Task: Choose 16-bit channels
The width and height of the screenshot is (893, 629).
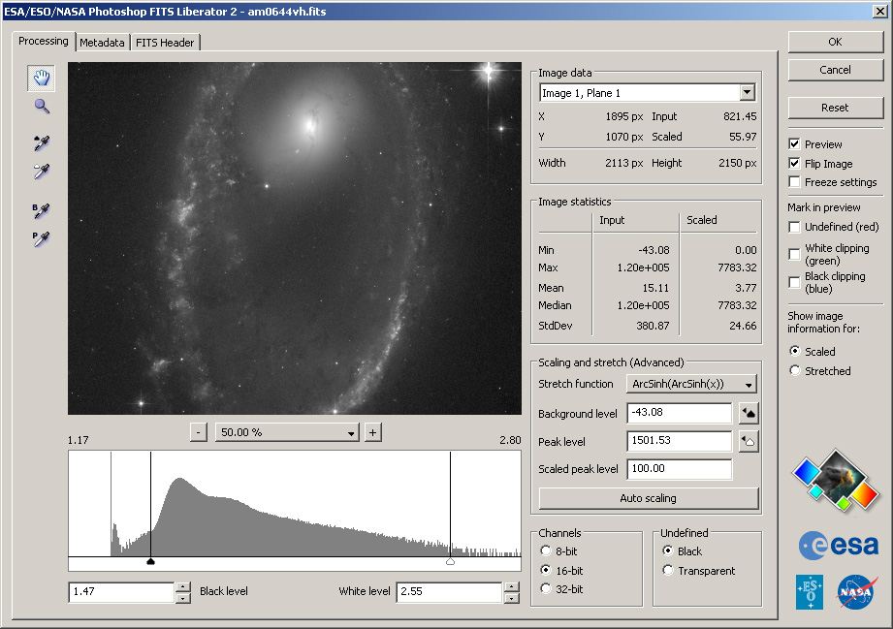Action: (x=546, y=570)
